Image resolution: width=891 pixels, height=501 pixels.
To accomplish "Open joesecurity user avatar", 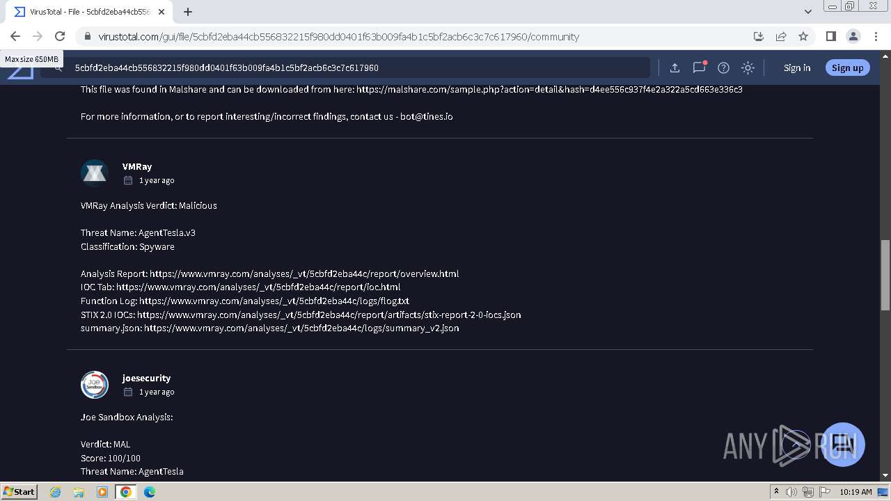I will (95, 385).
